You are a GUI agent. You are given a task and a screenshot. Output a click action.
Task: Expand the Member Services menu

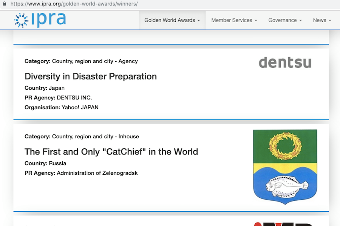(x=234, y=20)
